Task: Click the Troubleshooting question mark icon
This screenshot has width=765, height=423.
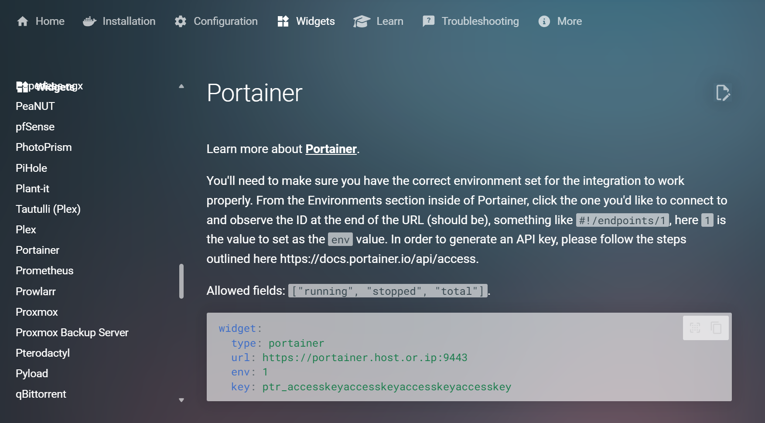Action: [x=428, y=21]
